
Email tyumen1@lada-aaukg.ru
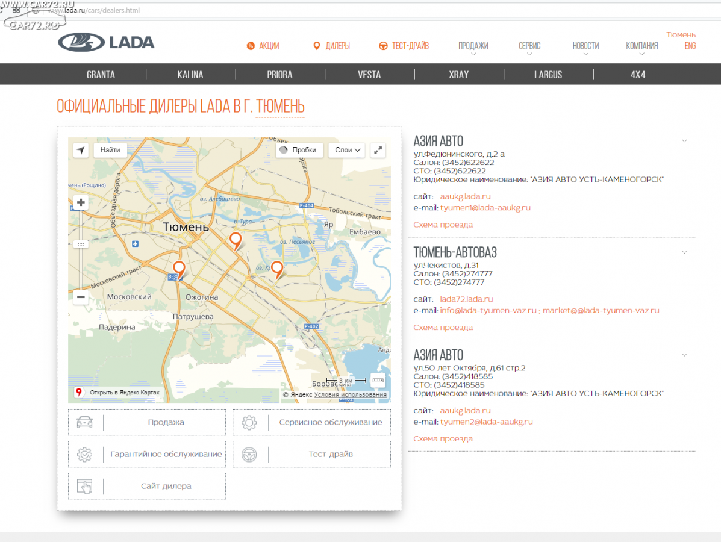[485, 207]
